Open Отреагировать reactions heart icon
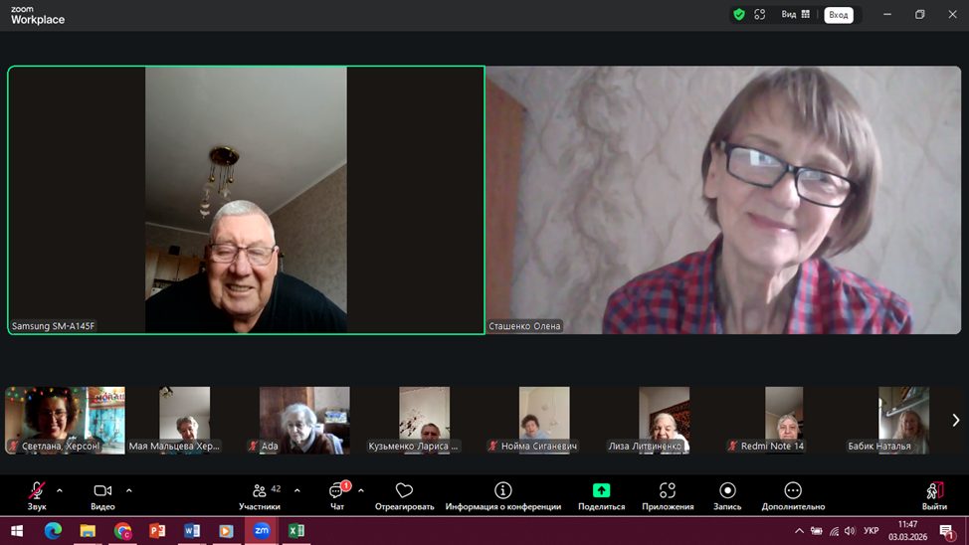The width and height of the screenshot is (969, 545). click(404, 491)
